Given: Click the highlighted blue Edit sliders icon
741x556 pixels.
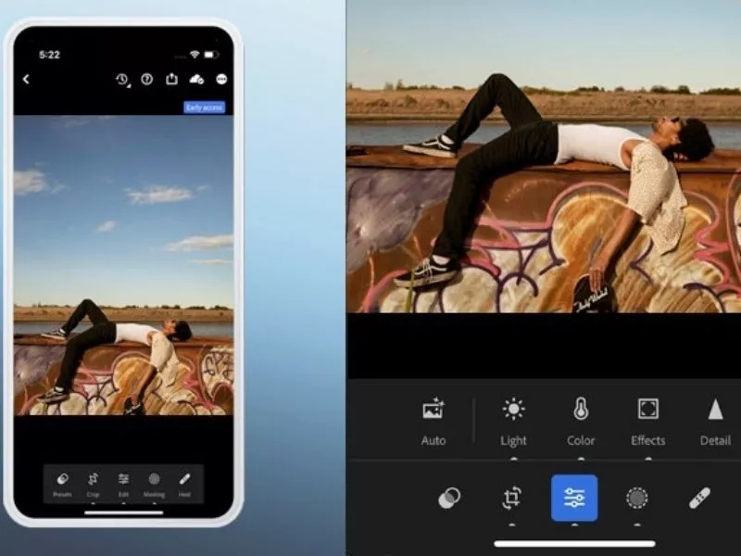Looking at the screenshot, I should [574, 498].
